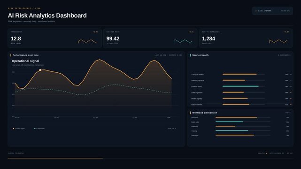This screenshot has width=301, height=169.
Task: Toggle the Current signal legend entry
Action: (x=19, y=129)
